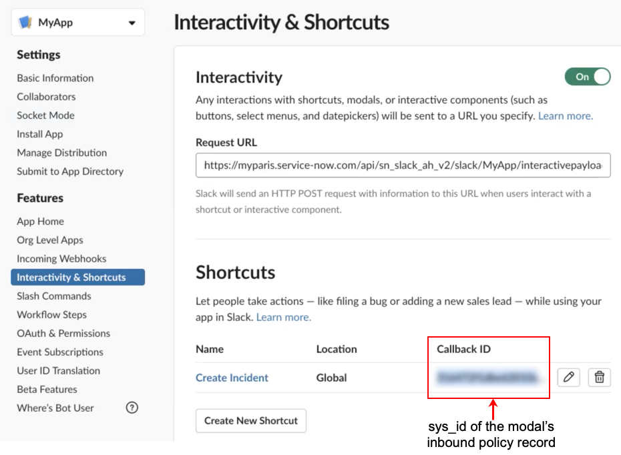Click the Features sidebar heading
This screenshot has width=621, height=455.
[x=40, y=198]
